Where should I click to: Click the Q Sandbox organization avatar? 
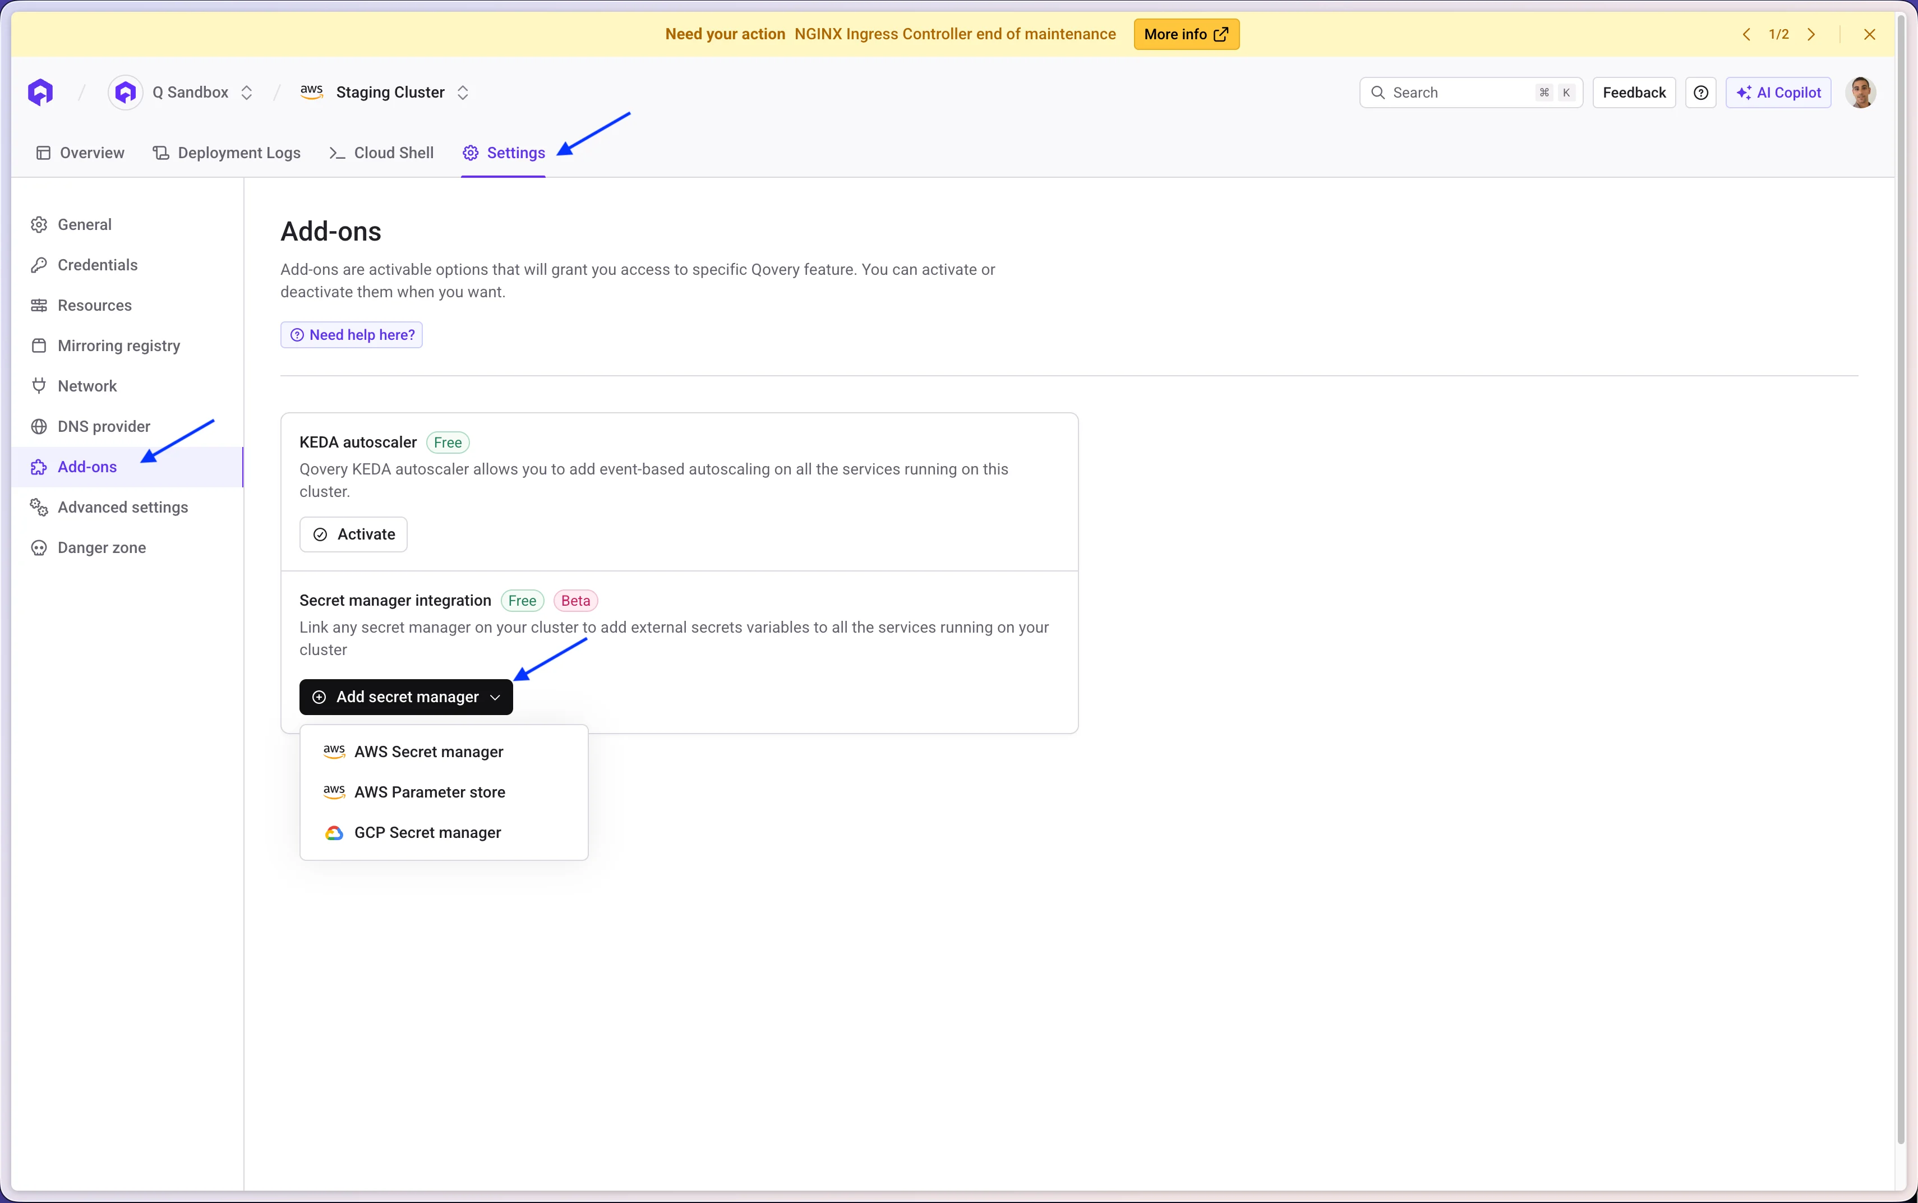(125, 93)
